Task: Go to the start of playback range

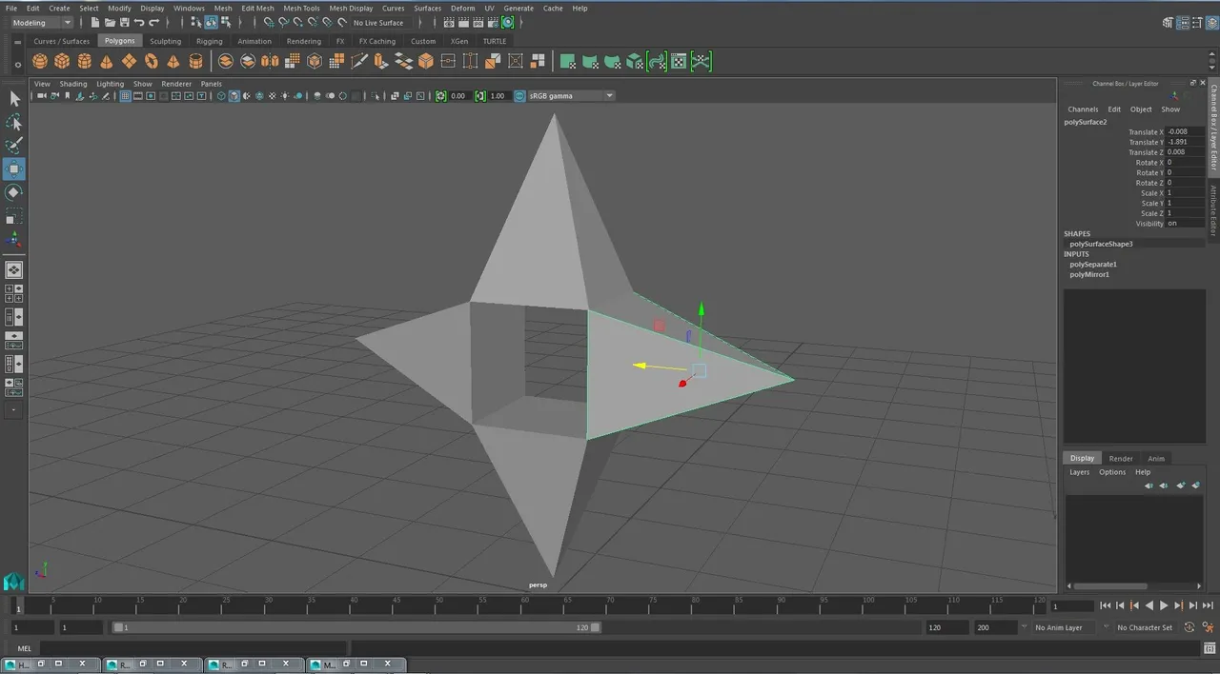Action: (x=1105, y=605)
